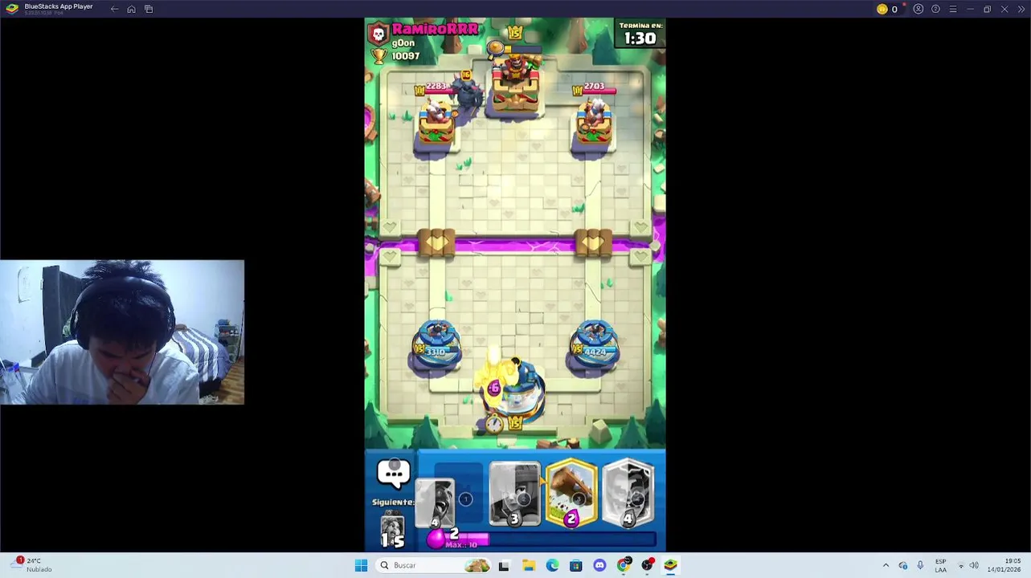Click the webcam overlay feed
Viewport: 1031px width, 578px height.
click(122, 332)
